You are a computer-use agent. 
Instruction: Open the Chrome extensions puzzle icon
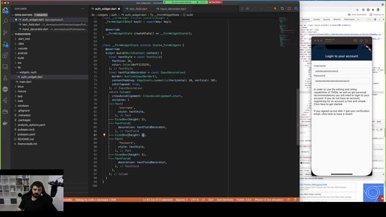coord(373,10)
